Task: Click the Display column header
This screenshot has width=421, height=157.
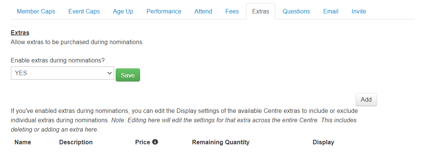Action: click(323, 142)
